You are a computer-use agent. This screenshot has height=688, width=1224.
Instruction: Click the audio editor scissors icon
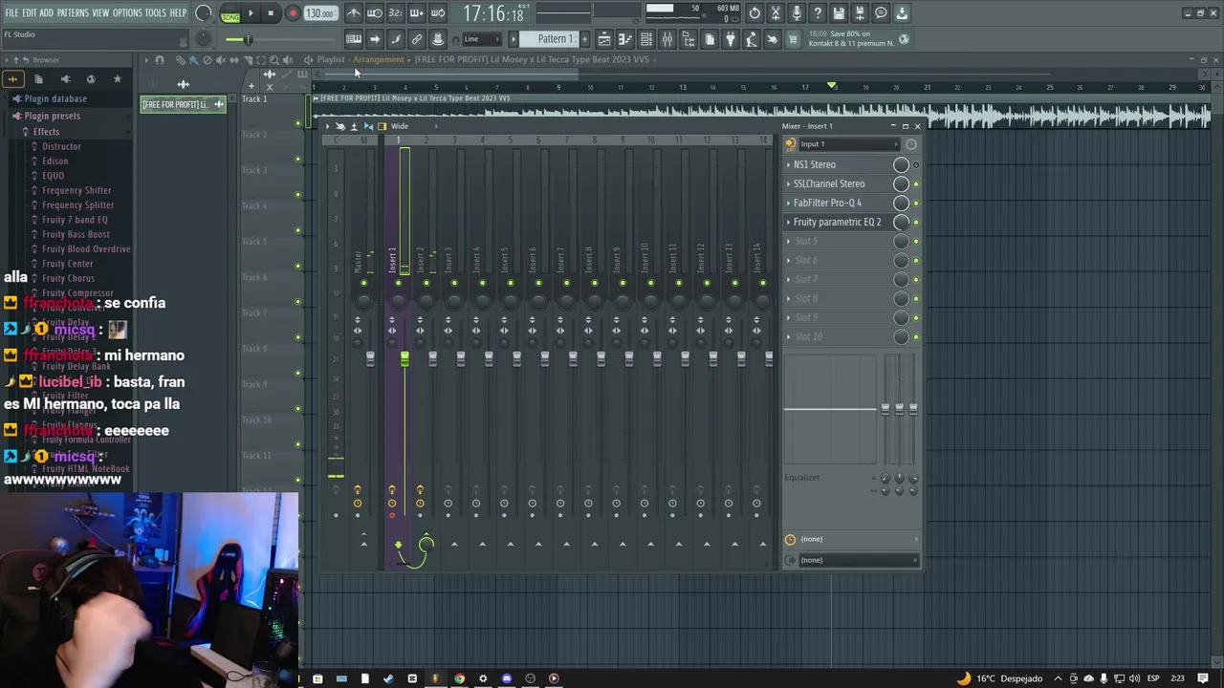pyautogui.click(x=776, y=13)
